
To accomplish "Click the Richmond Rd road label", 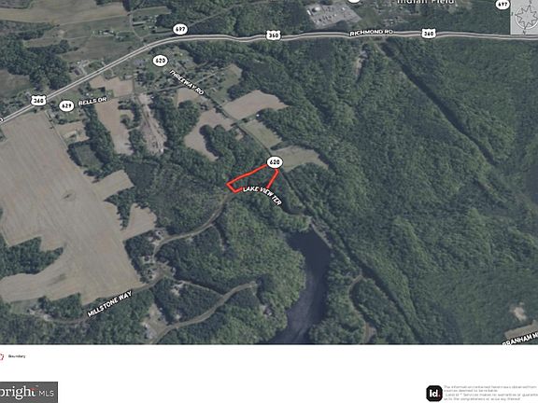I will click(371, 33).
